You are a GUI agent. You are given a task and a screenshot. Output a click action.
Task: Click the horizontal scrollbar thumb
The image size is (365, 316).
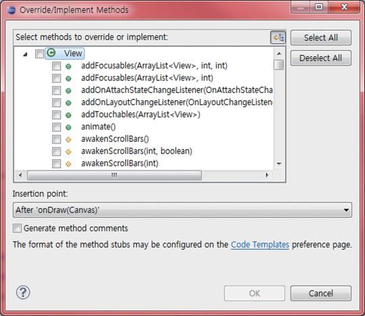114,175
